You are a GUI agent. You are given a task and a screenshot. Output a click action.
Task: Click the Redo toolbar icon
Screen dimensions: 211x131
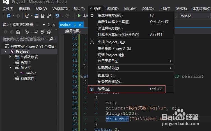[67, 16]
